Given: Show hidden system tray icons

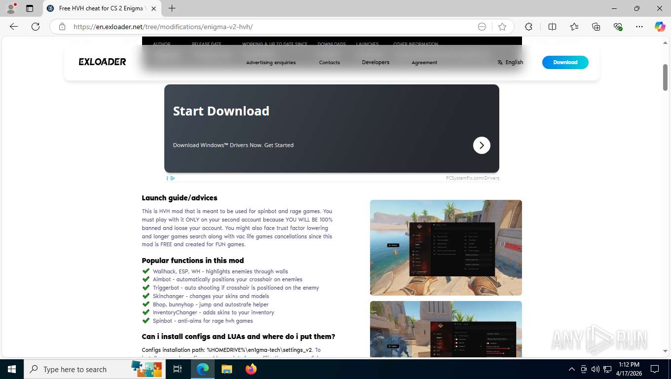Looking at the screenshot, I should coord(572,369).
